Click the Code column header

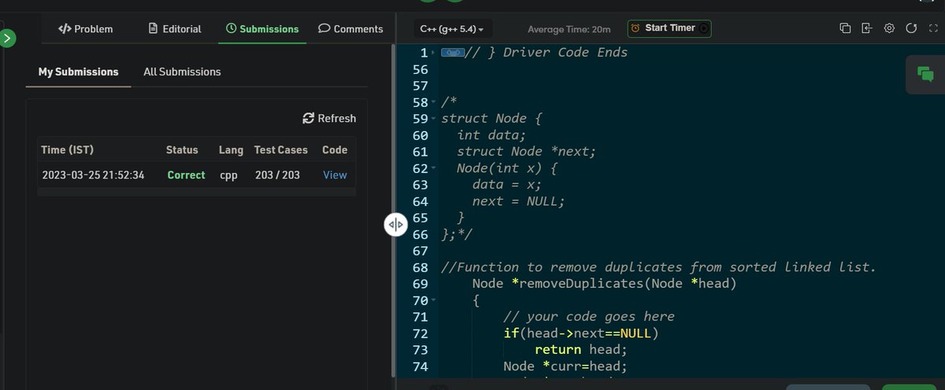[335, 149]
